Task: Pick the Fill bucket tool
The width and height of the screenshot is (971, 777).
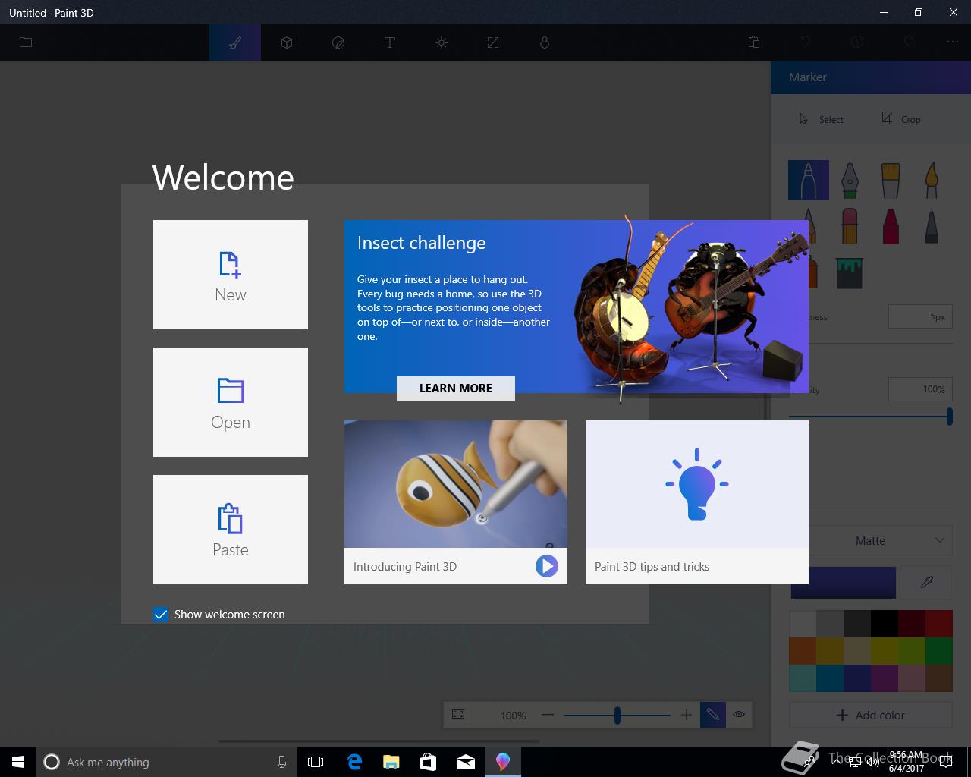Action: 850,272
